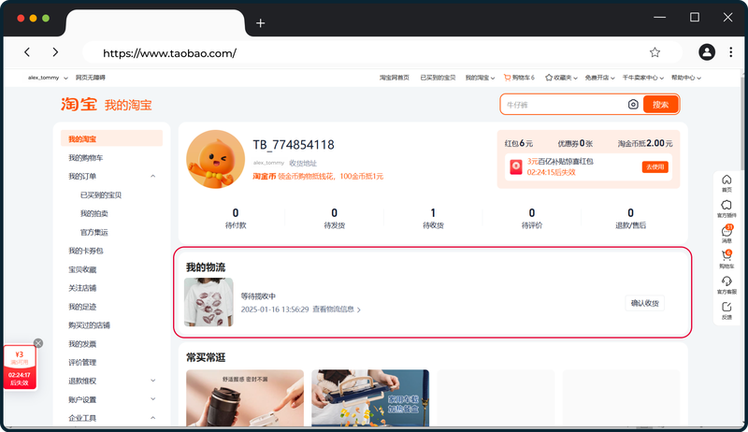Click in the 牛仔裤 search input field
Viewport: 748px width, 432px height.
566,105
